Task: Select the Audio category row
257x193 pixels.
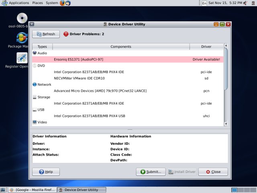Action: 42,53
